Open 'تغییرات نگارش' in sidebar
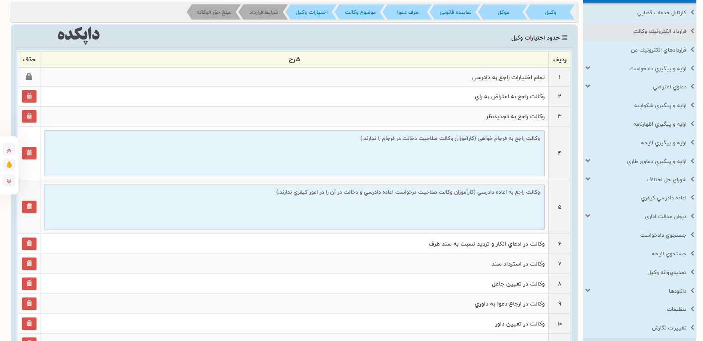The width and height of the screenshot is (703, 341). pos(640,328)
